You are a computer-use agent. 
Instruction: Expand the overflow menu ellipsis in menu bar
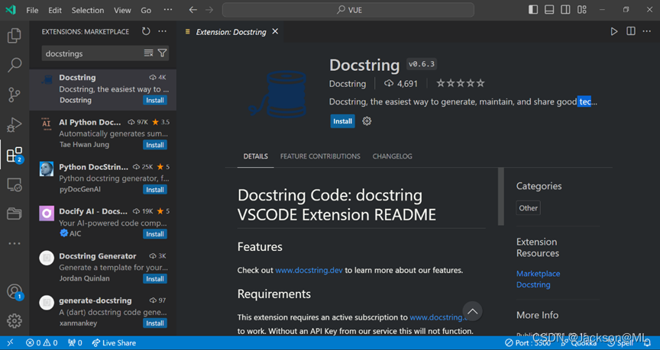point(167,10)
